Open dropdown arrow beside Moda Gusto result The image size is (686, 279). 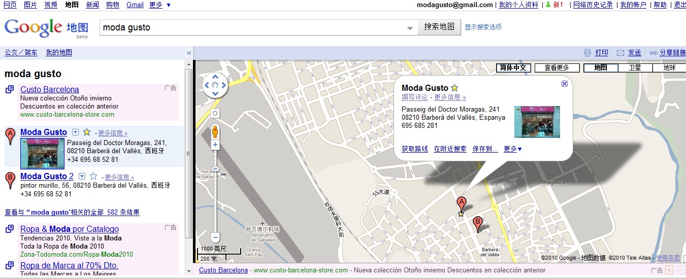pyautogui.click(x=76, y=132)
